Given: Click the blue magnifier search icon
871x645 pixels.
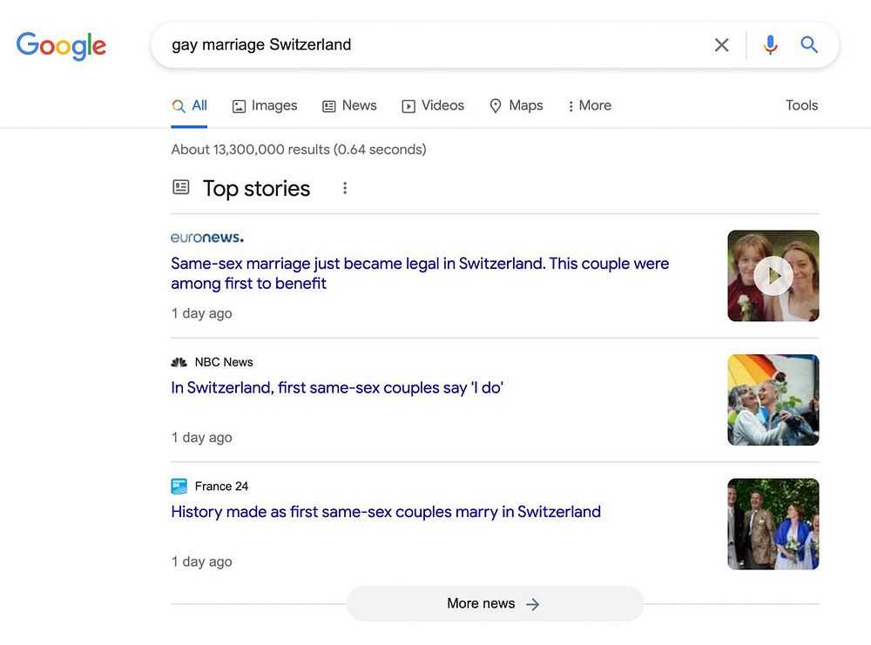Looking at the screenshot, I should (x=809, y=44).
